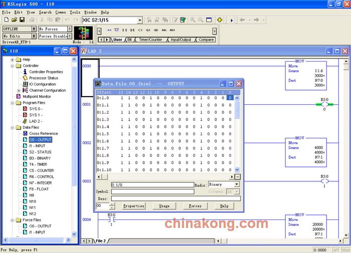Select the I1 - INPUT data file
The image size is (351, 253).
pos(37,146)
